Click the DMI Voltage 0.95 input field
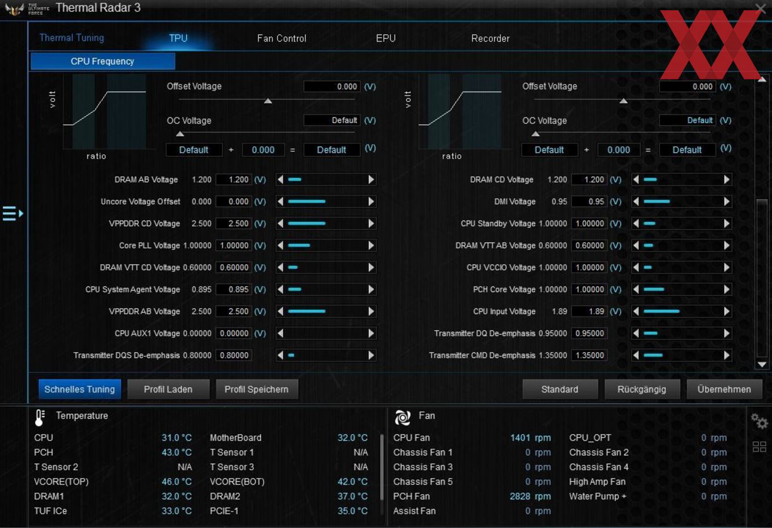Viewport: 772px width, 528px height. 589,201
